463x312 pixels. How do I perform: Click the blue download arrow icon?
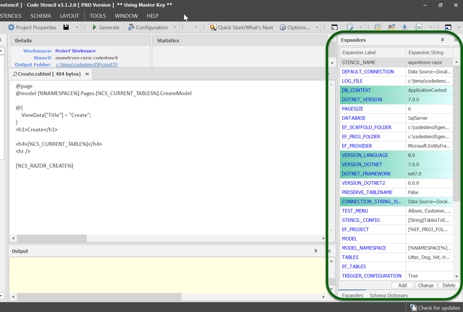(405, 28)
